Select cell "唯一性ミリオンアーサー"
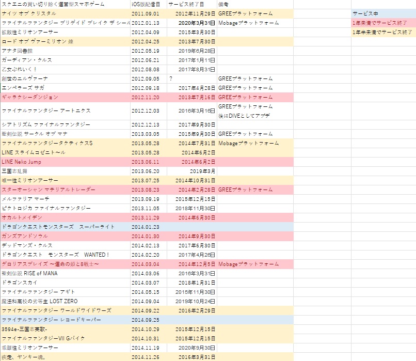 click(65, 180)
